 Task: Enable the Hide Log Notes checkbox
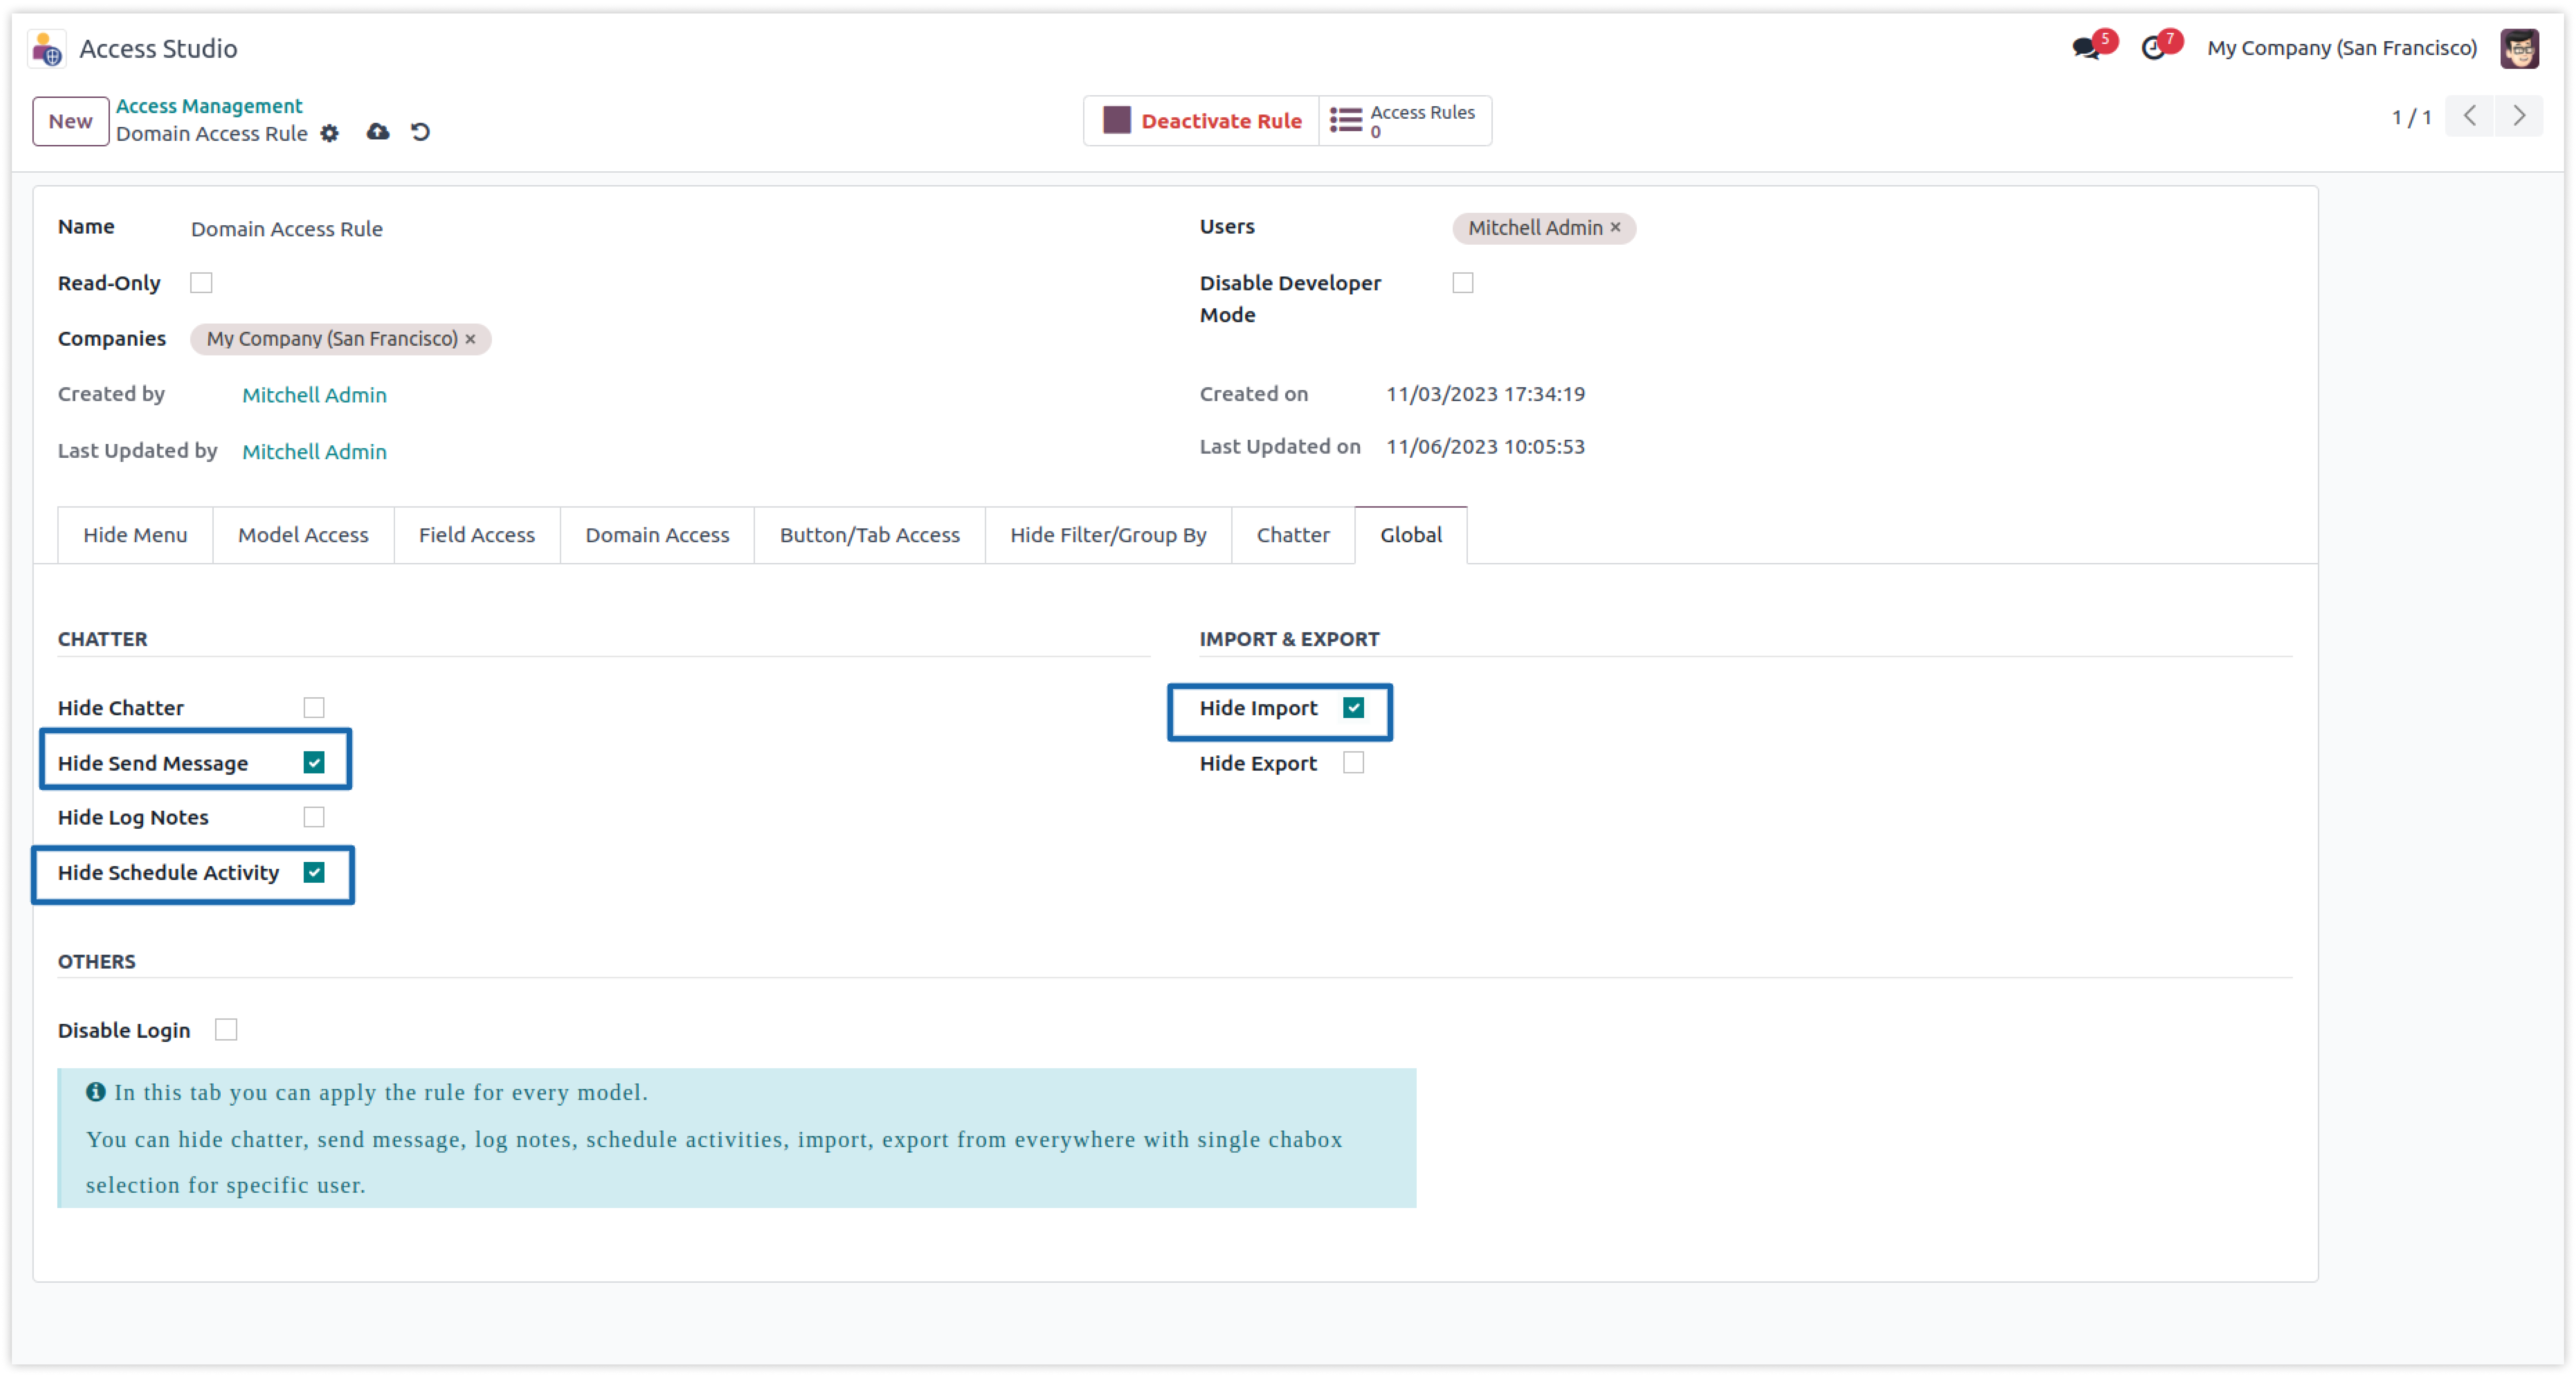(x=314, y=817)
